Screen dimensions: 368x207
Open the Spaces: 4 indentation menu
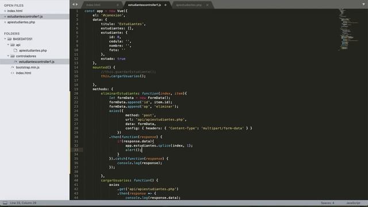point(327,203)
